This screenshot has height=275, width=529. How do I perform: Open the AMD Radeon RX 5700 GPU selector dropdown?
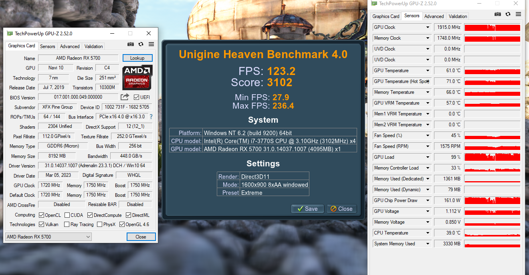tap(48, 237)
